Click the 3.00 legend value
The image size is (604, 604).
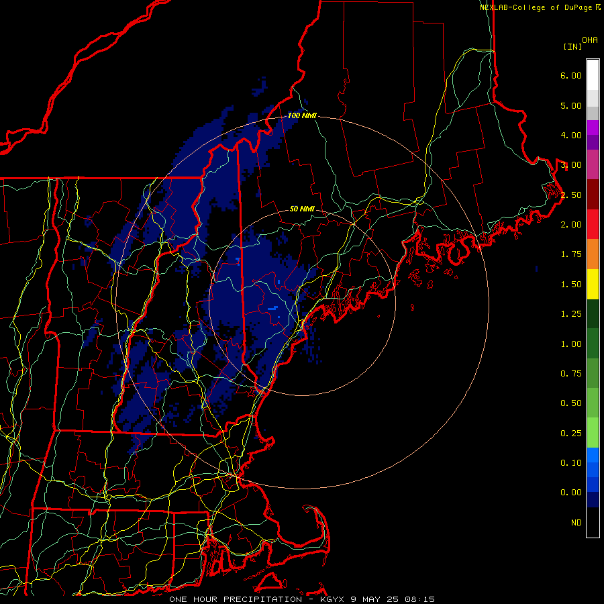(x=571, y=165)
